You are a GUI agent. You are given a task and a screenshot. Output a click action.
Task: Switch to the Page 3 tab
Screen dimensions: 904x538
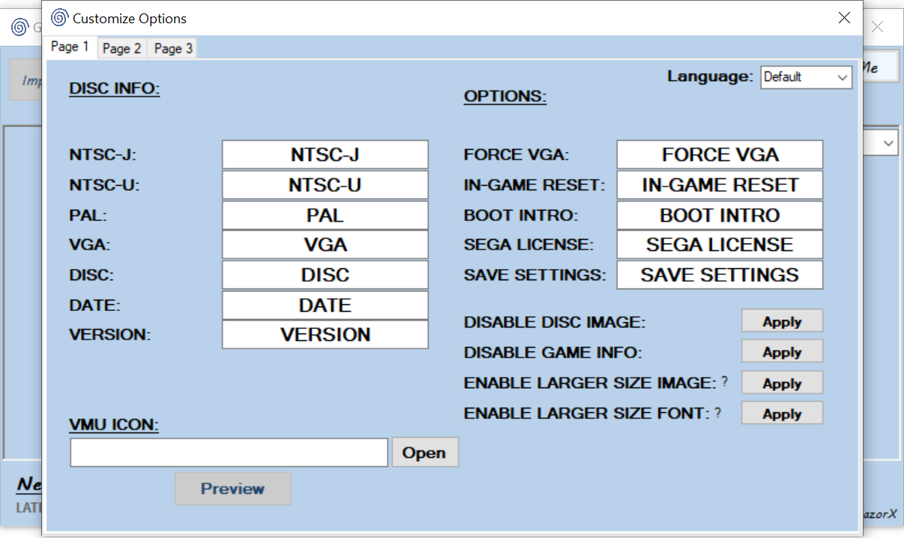(173, 49)
